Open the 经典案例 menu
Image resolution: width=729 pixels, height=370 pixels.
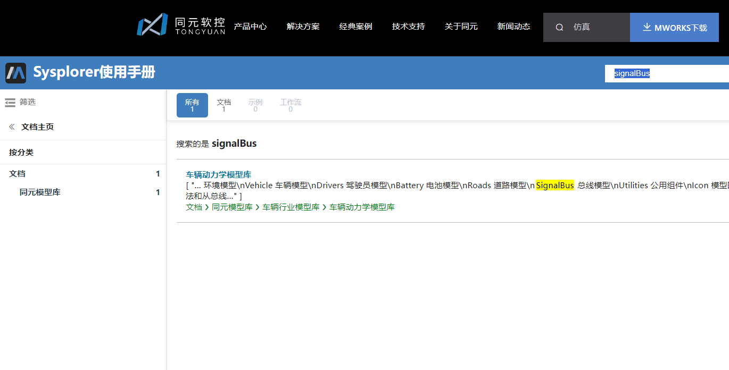coord(356,27)
